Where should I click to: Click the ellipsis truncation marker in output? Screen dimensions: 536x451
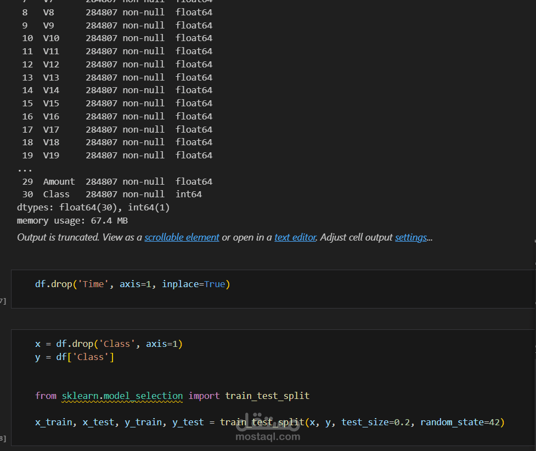pyautogui.click(x=24, y=169)
